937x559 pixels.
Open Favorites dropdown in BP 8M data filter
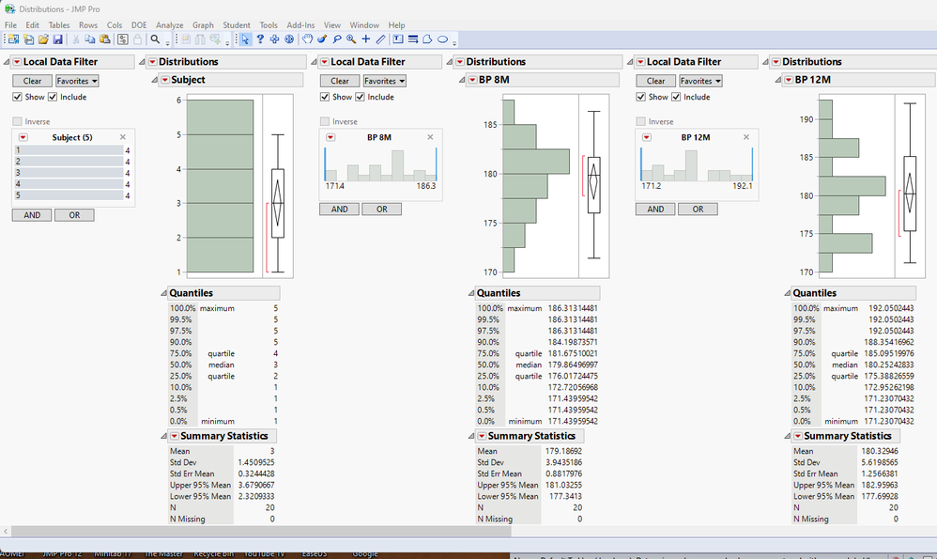tap(384, 81)
